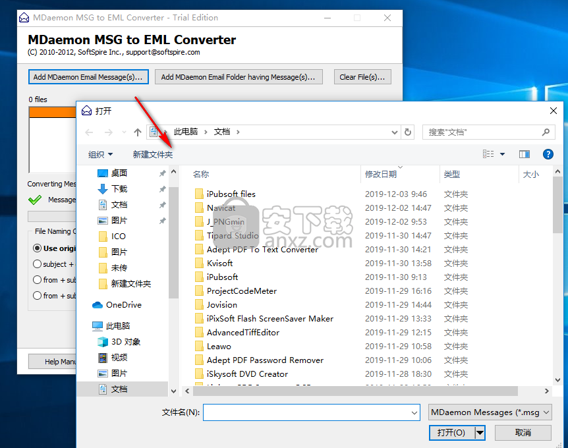The height and width of the screenshot is (448, 568).
Task: Expand the recent locations chevron
Action: pyautogui.click(x=125, y=132)
